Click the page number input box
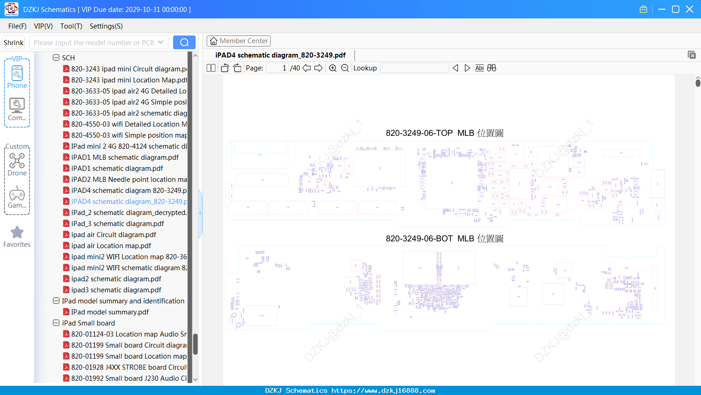701x395 pixels. pos(277,68)
